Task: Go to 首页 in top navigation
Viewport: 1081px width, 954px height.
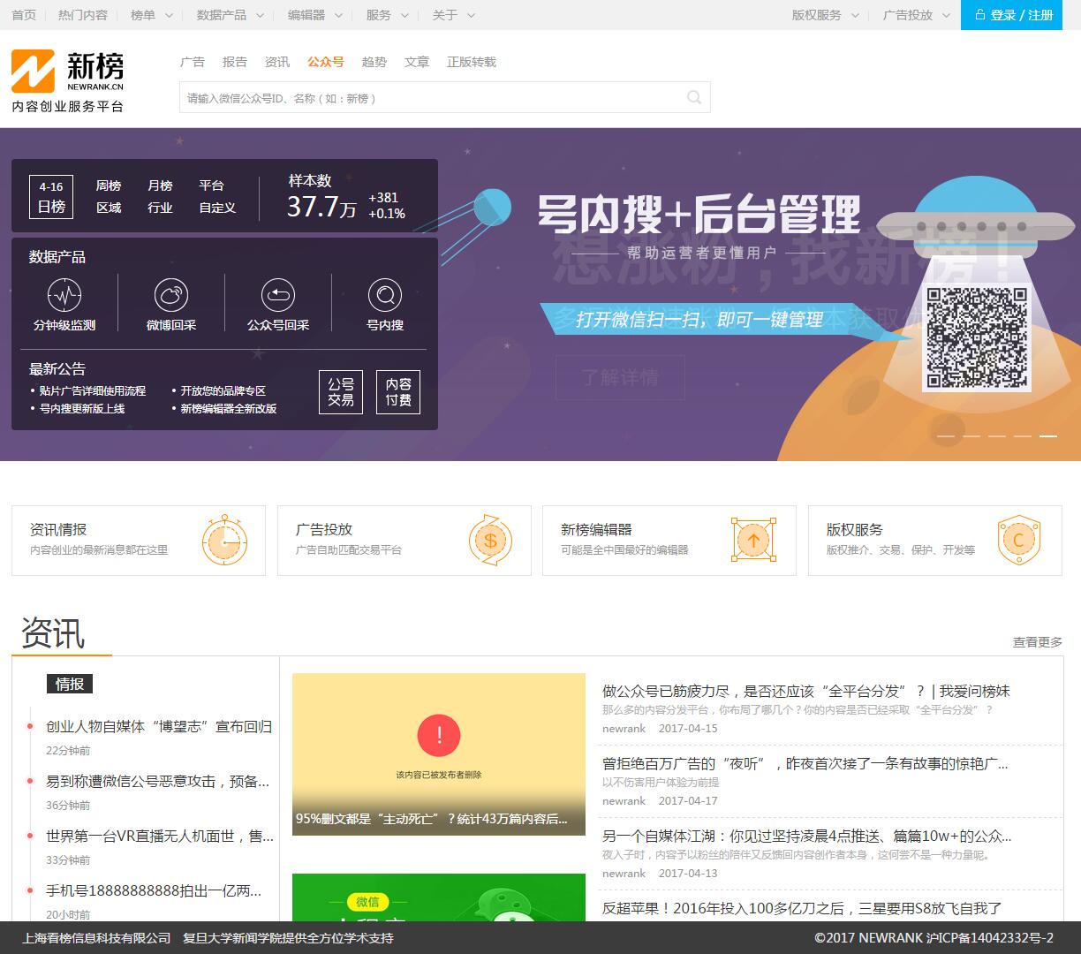Action: click(24, 15)
